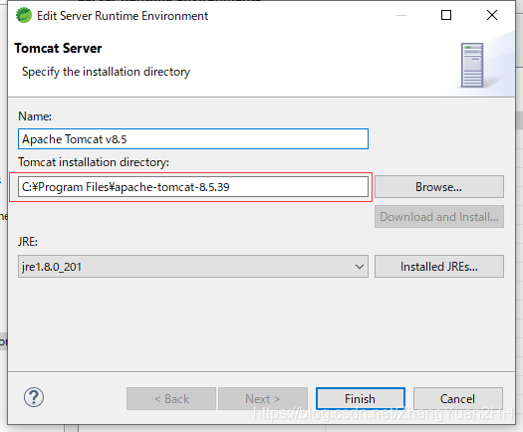Click the Finish button
The image size is (523, 432).
361,399
